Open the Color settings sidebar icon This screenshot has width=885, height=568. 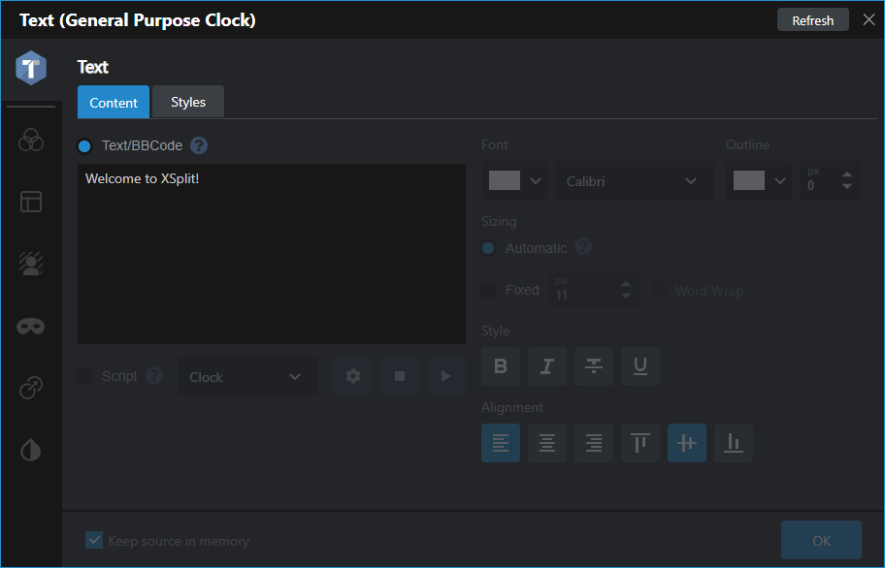click(31, 140)
